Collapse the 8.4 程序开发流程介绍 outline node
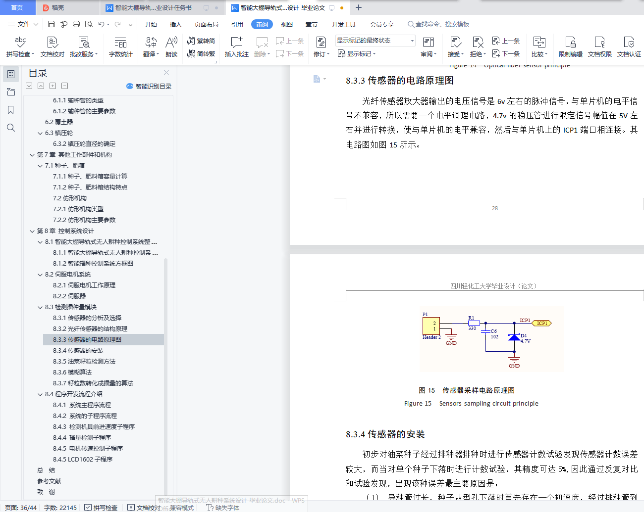 pos(40,394)
